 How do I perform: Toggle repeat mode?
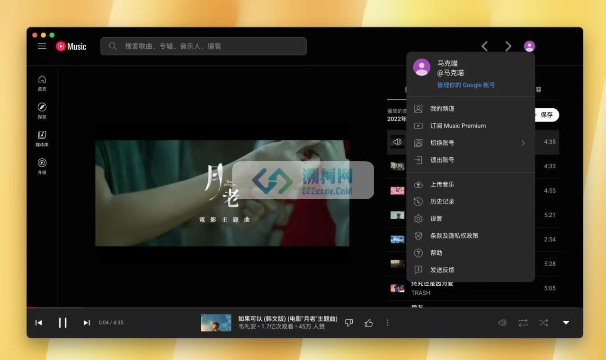[523, 323]
